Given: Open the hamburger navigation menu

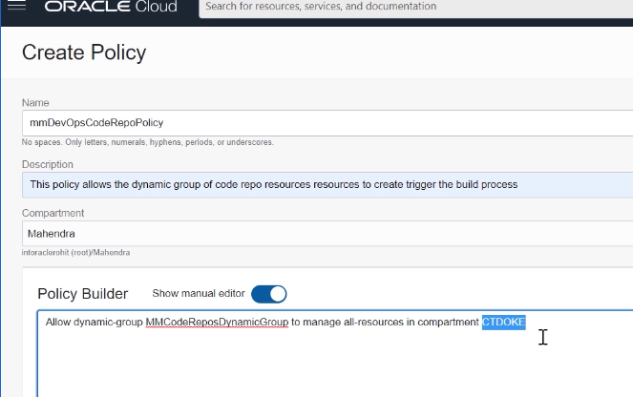Looking at the screenshot, I should point(15,7).
